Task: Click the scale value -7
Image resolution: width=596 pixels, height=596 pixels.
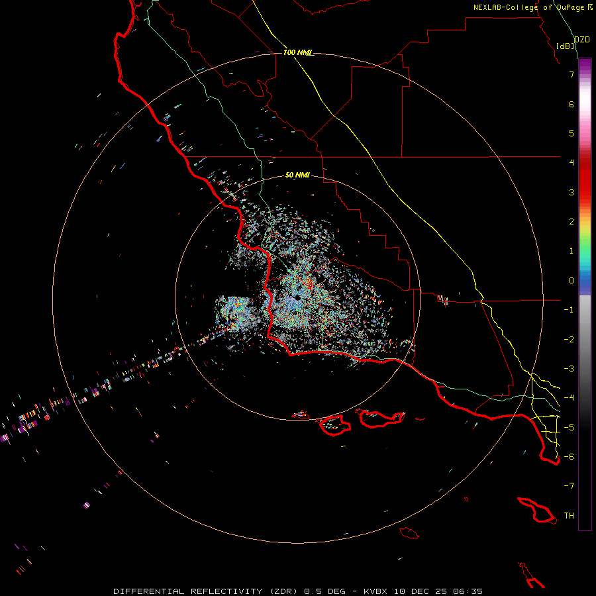Action: 569,486
